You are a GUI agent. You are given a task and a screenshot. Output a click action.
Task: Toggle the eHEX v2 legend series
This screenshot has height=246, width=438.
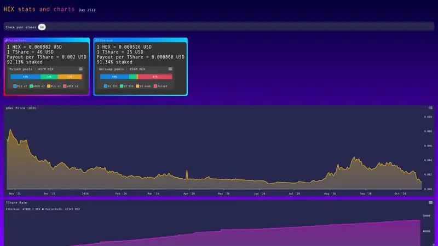37,86
